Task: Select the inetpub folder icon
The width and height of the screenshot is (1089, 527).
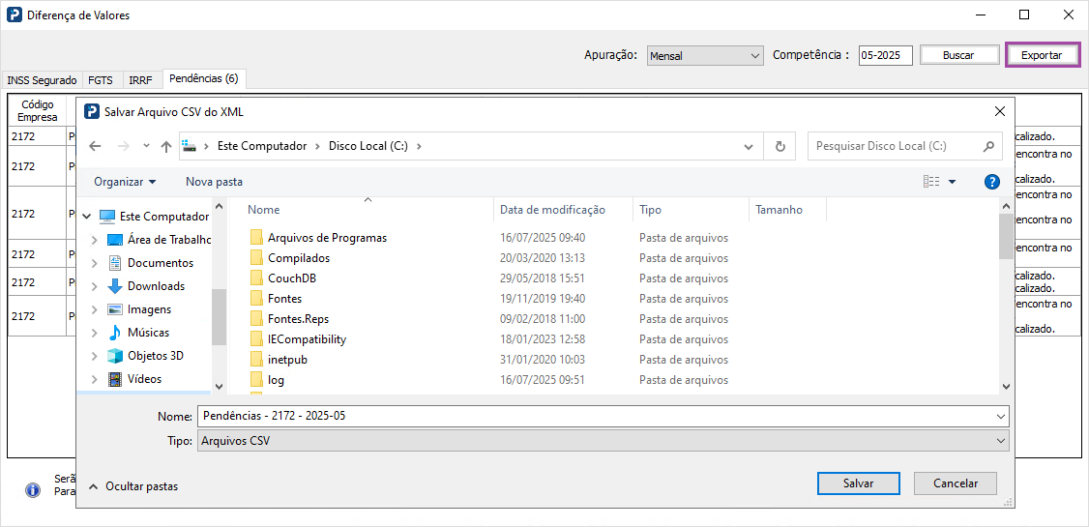Action: click(256, 361)
